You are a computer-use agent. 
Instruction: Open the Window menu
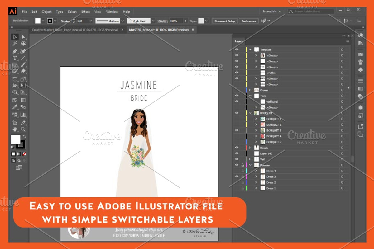112,12
